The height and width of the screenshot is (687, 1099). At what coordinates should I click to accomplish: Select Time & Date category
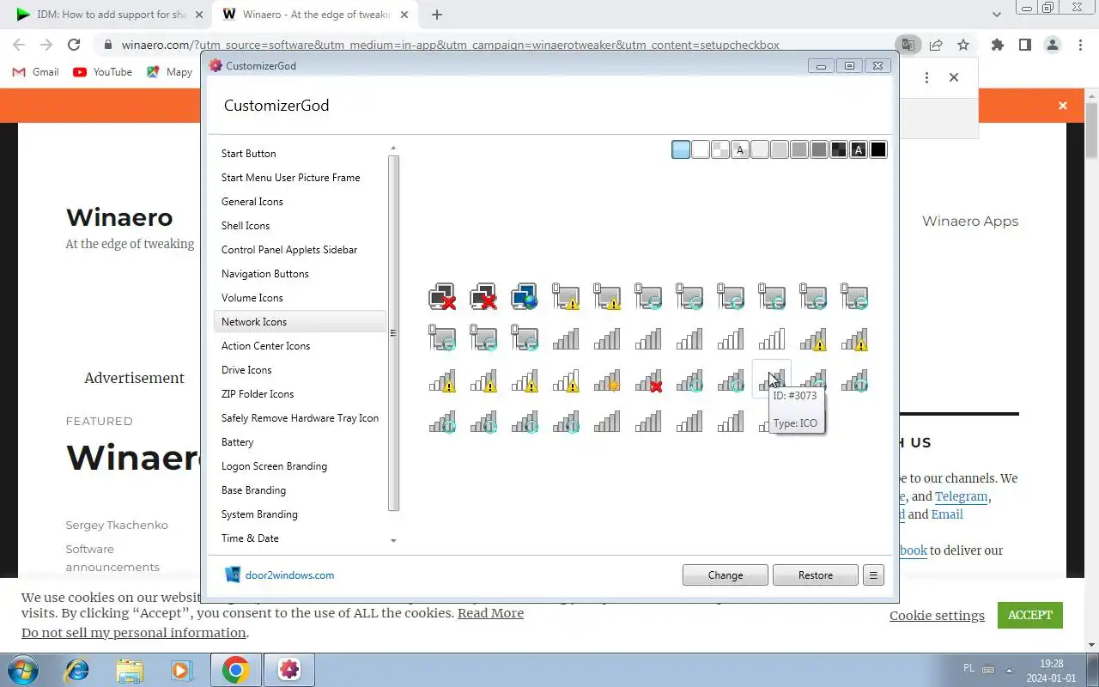(300, 538)
